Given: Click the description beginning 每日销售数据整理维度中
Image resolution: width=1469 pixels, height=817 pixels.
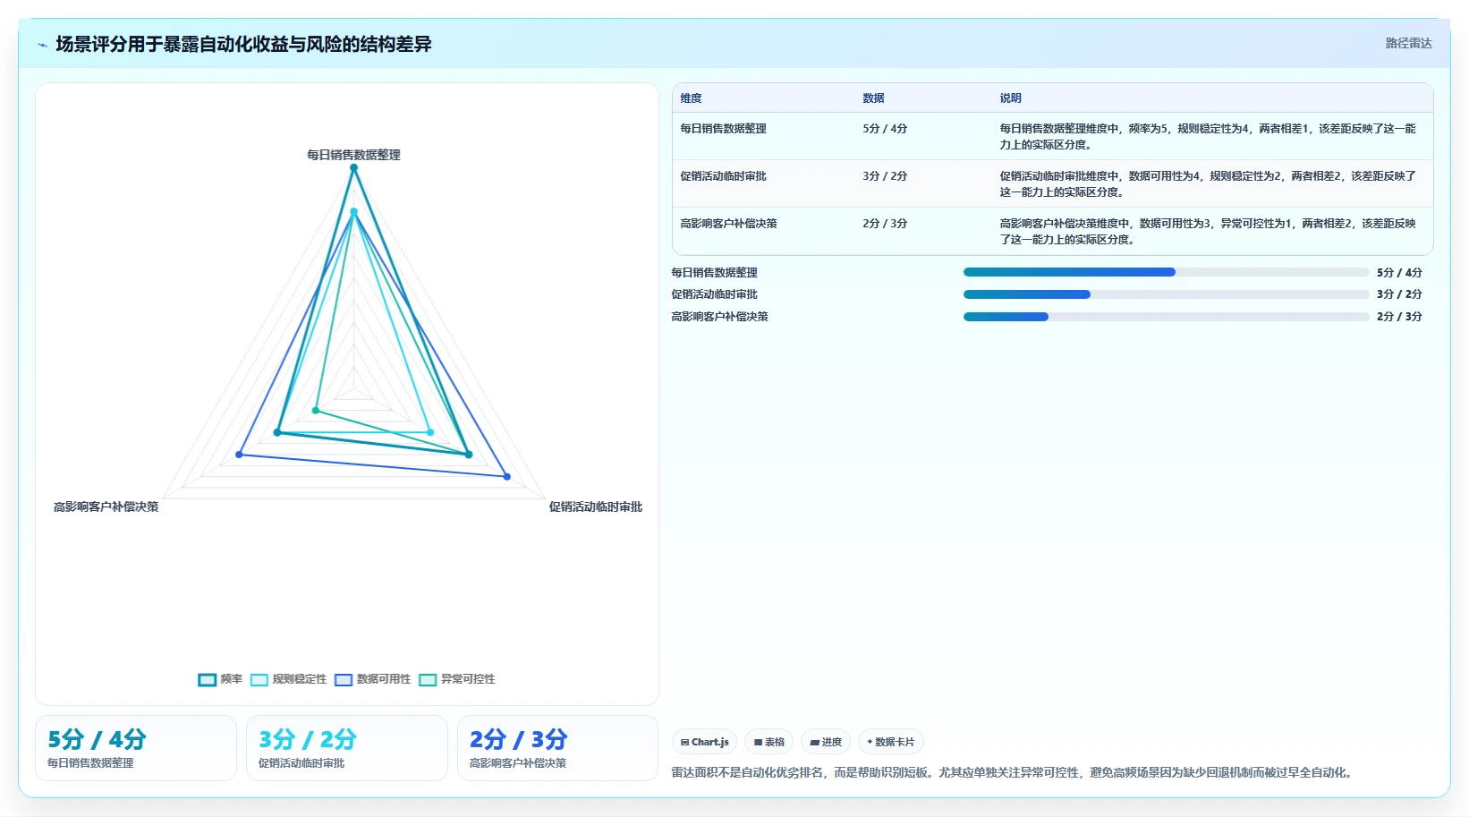Looking at the screenshot, I should click(x=1208, y=137).
